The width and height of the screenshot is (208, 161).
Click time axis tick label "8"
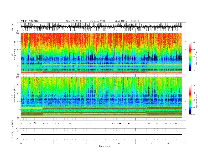point(152,143)
